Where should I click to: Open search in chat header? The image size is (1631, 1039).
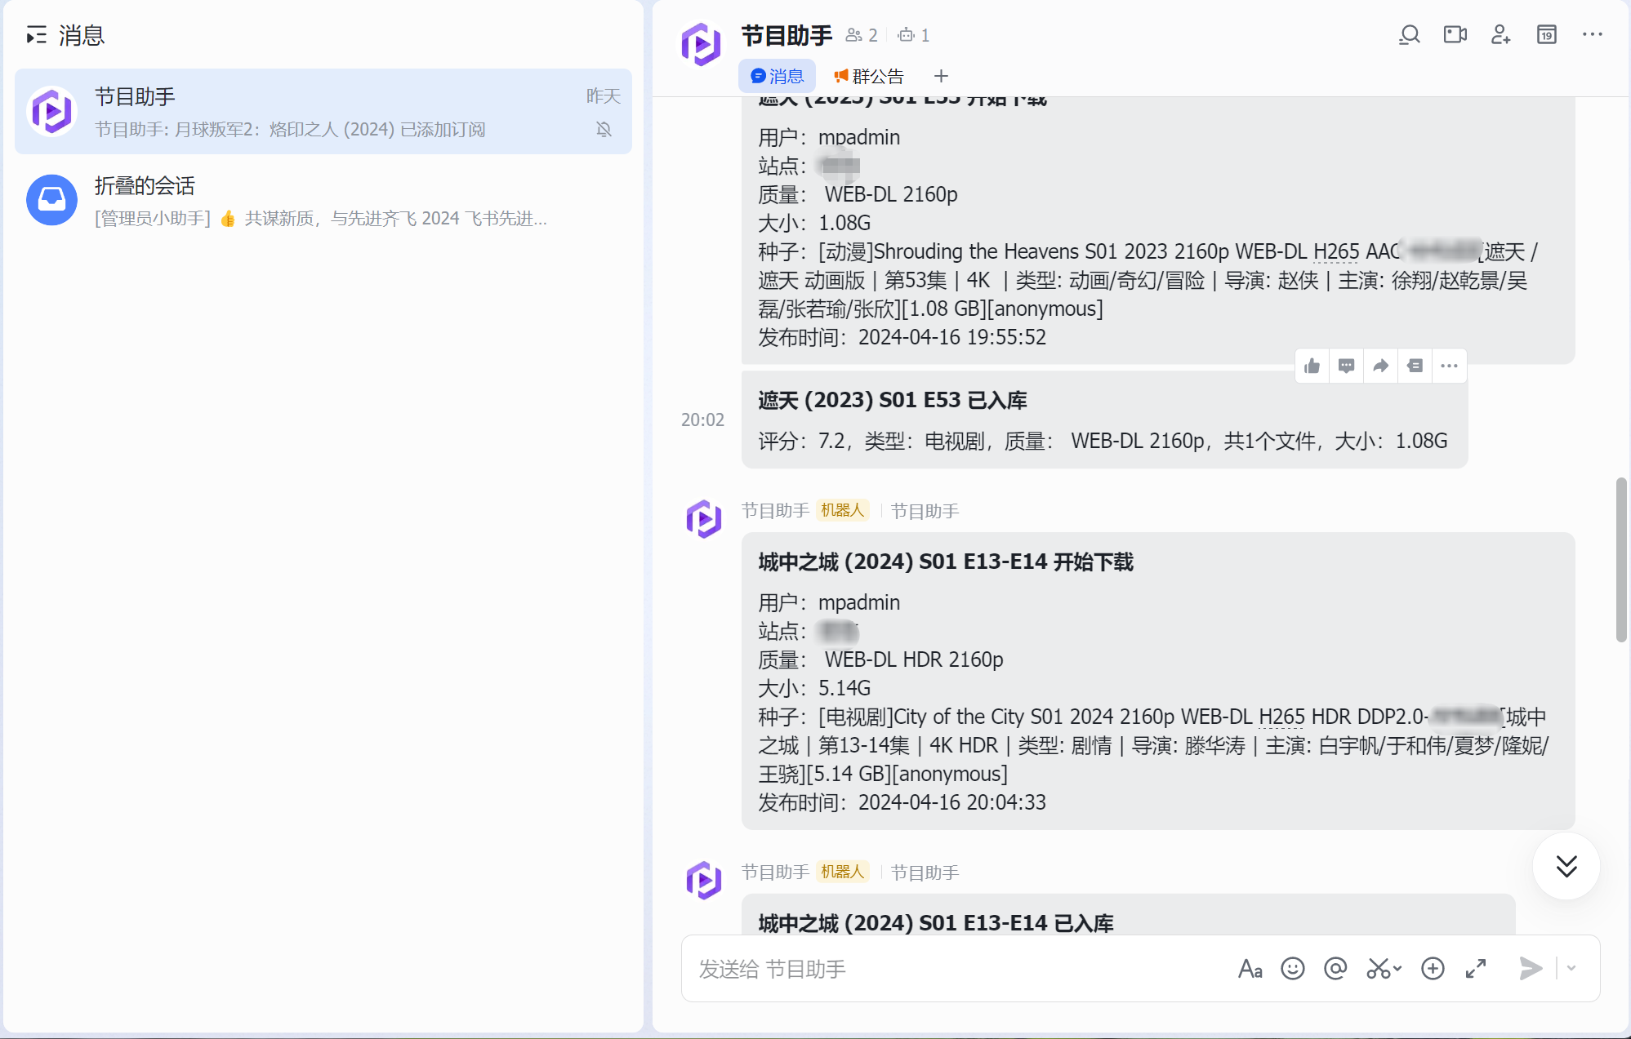(1410, 35)
